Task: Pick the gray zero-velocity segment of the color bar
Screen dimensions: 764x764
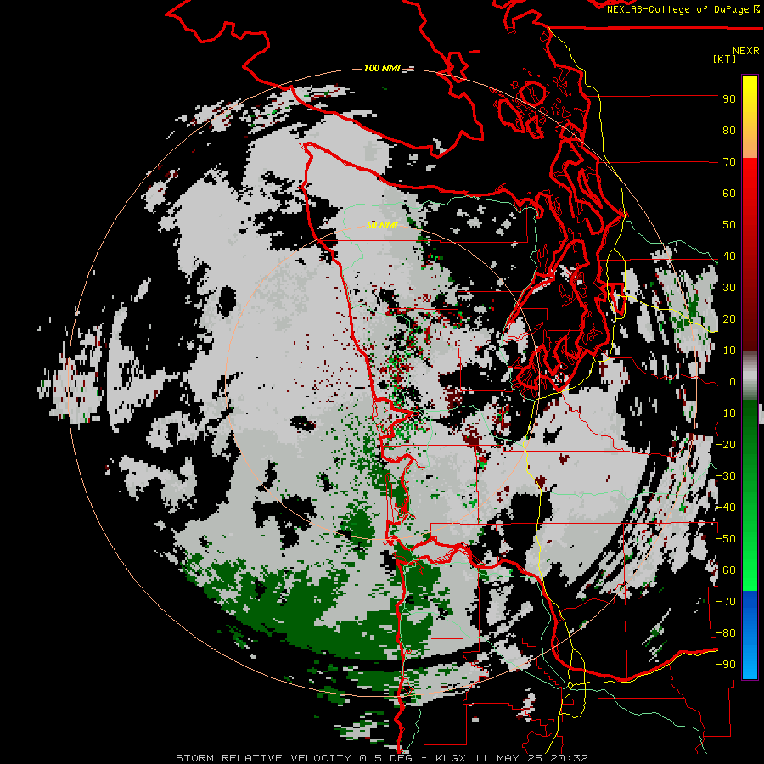Action: tap(750, 376)
